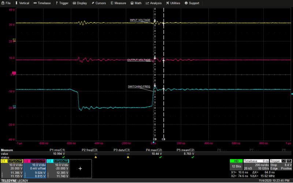Click the green check status under P4
Viewport: 293px width, 183px height.
(160, 157)
